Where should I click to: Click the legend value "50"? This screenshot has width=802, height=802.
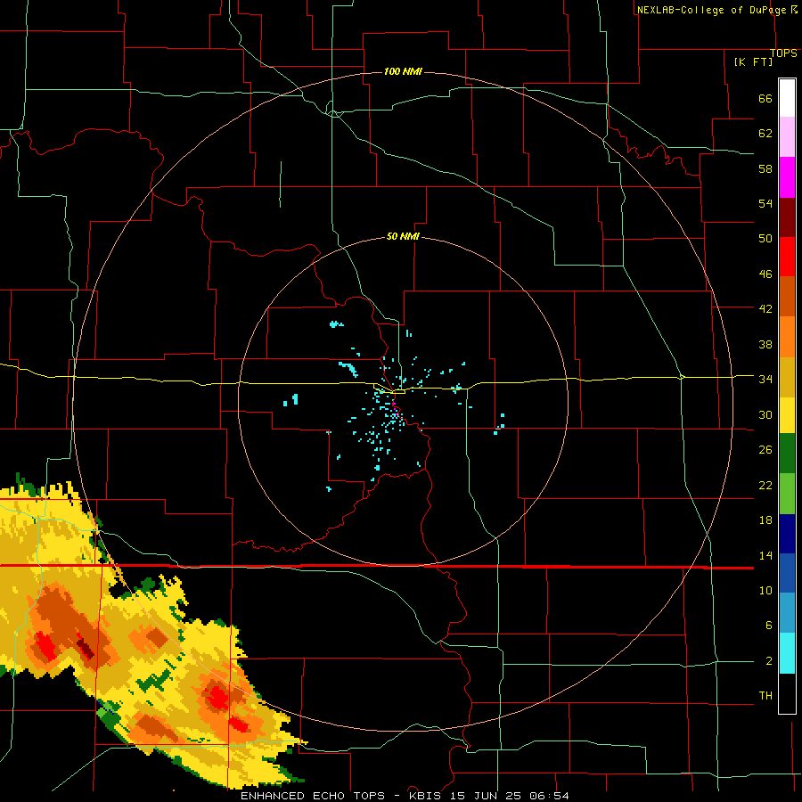coord(765,238)
